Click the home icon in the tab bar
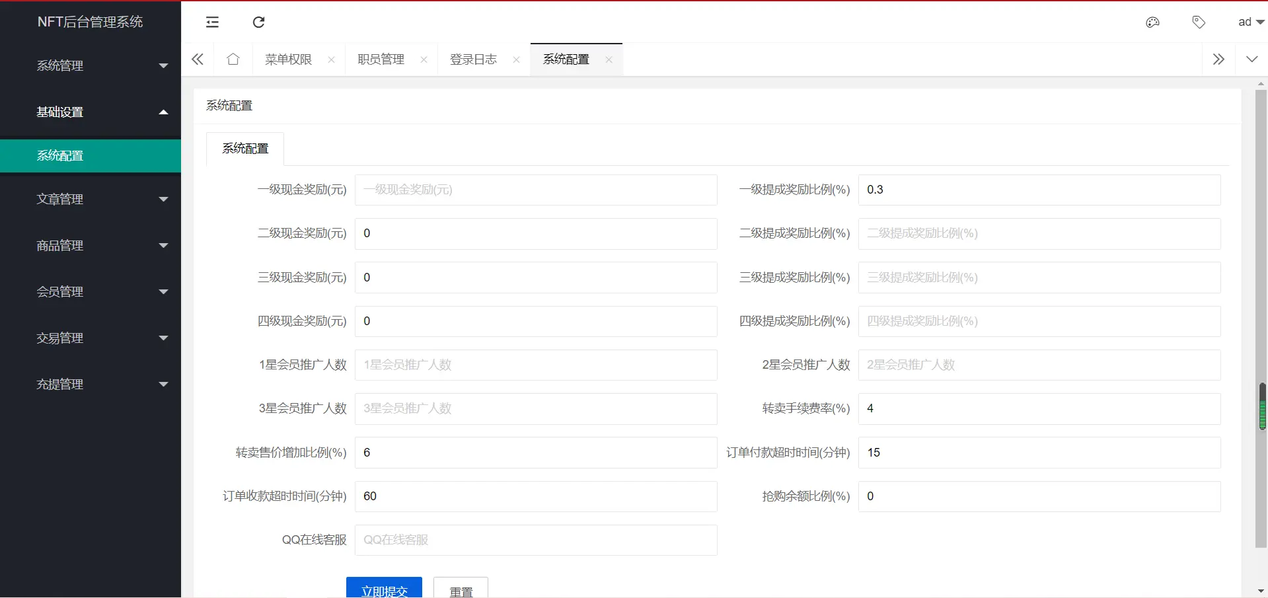 [233, 59]
